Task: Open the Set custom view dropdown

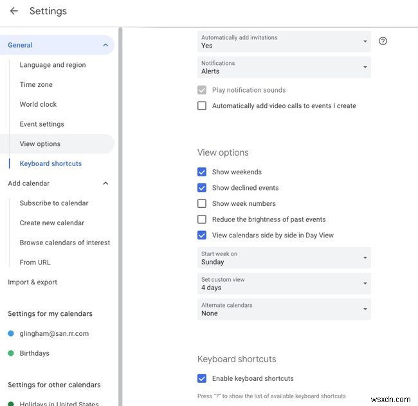Action: [x=284, y=283]
